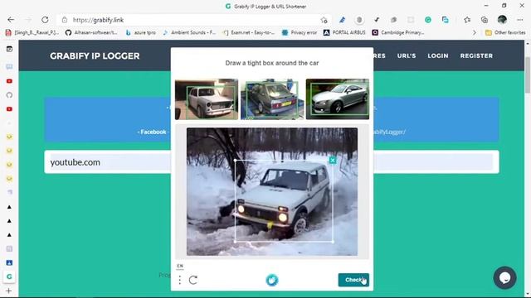Open a new tab with plus icon
This screenshot has width=531, height=298.
point(9,291)
